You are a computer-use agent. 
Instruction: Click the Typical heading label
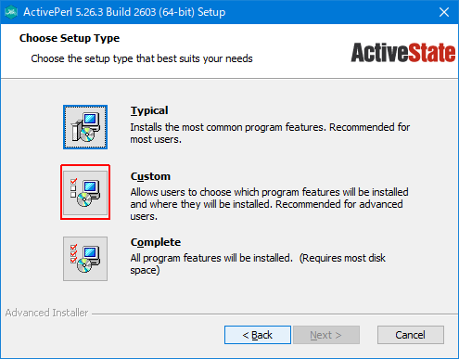pyautogui.click(x=149, y=110)
